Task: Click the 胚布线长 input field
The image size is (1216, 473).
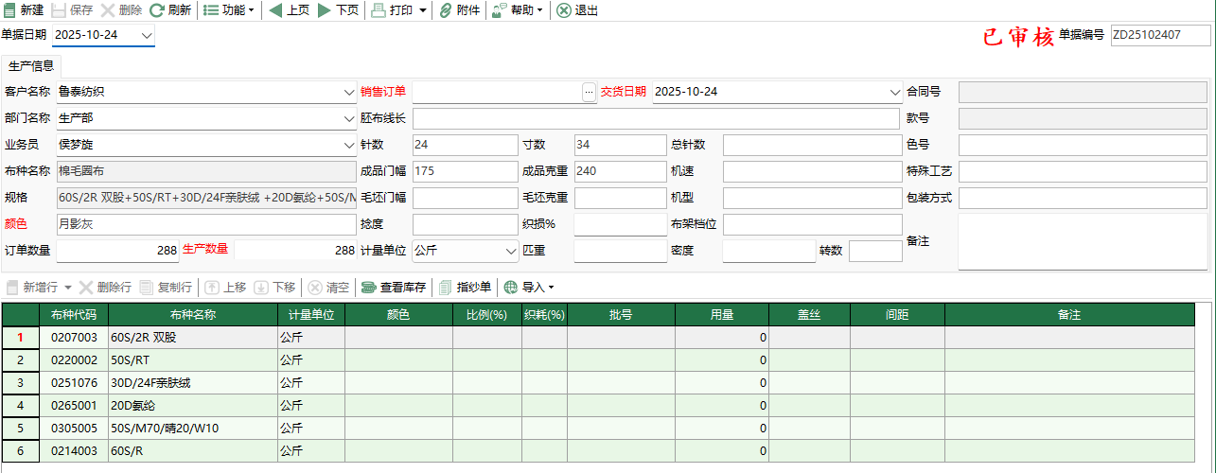Action: point(655,118)
